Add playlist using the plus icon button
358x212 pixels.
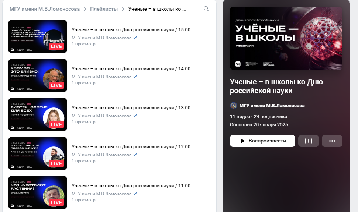pyautogui.click(x=309, y=141)
